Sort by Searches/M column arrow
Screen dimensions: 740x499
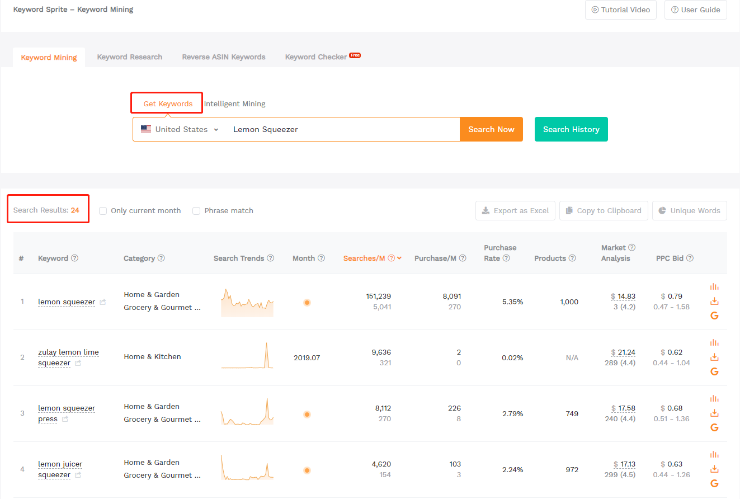[399, 258]
